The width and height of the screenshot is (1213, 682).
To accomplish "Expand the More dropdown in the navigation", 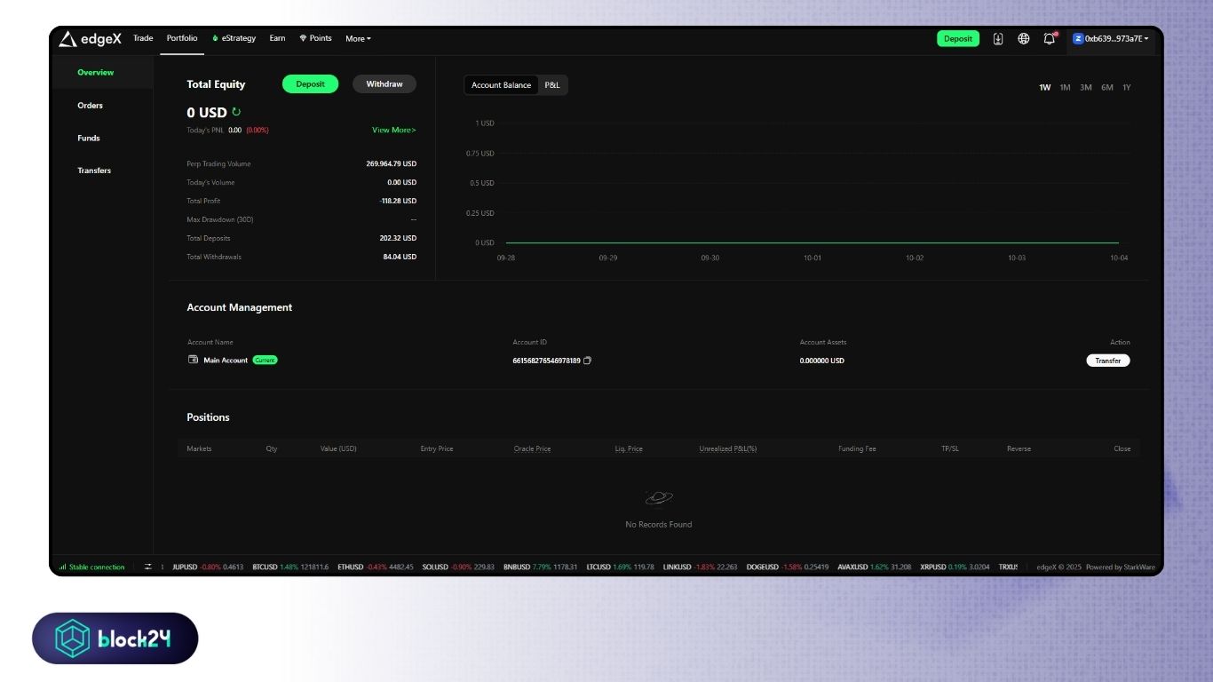I will click(358, 39).
